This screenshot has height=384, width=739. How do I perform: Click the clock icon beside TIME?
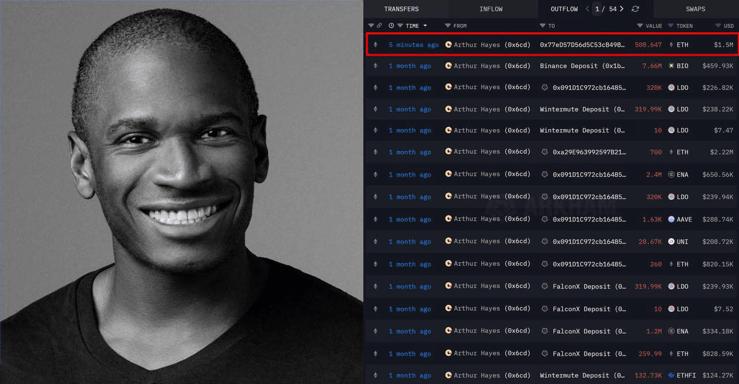click(x=391, y=25)
